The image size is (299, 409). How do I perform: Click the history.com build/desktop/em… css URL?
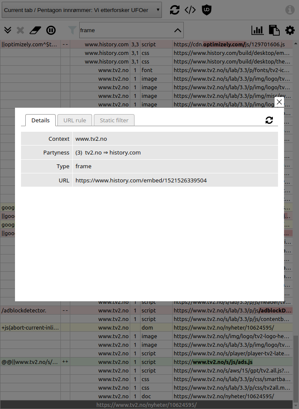click(x=232, y=53)
